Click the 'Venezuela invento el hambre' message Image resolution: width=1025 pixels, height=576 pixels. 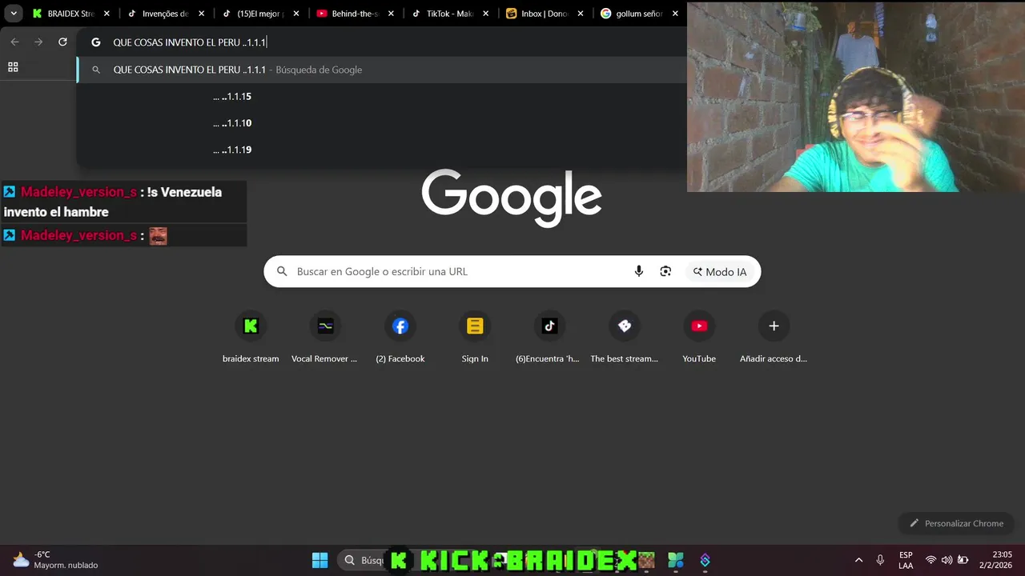[x=123, y=202]
